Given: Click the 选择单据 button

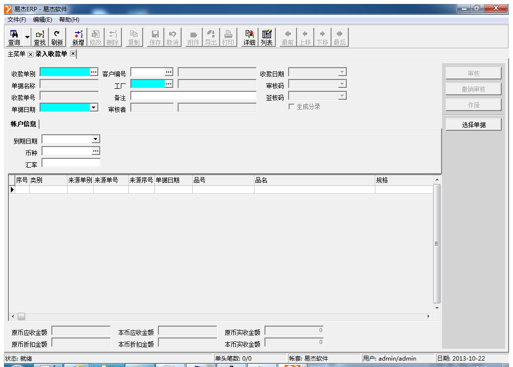Looking at the screenshot, I should [474, 125].
